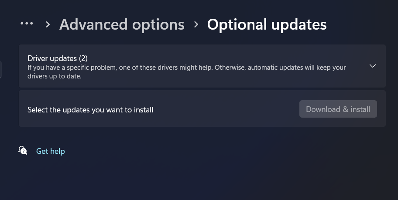This screenshot has height=200, width=398.
Task: Click the '(2)' count beside Driver updates
Action: click(83, 58)
